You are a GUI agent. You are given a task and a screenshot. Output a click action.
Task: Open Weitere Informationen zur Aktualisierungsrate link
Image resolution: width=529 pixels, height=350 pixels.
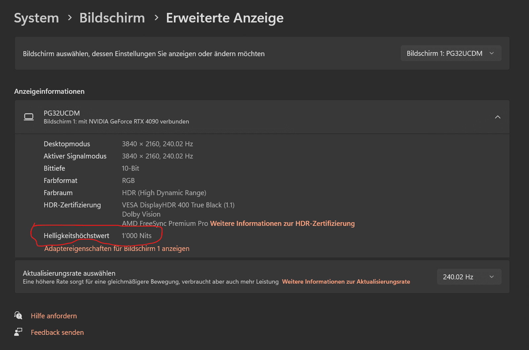coord(346,282)
